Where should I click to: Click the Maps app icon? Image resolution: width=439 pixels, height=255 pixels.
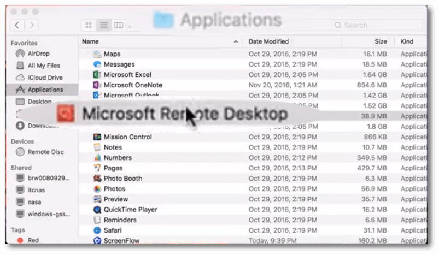pos(97,54)
